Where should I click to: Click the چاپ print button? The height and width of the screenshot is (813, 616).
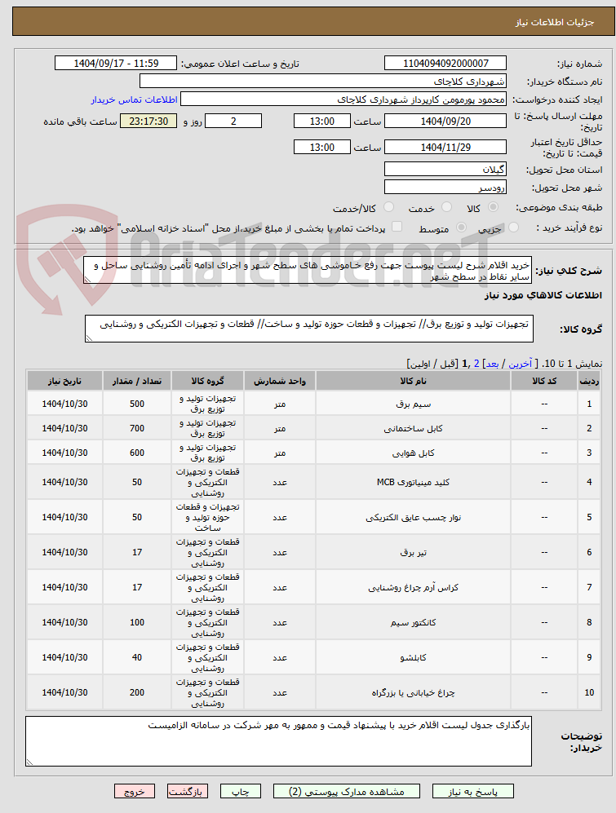coord(240,791)
